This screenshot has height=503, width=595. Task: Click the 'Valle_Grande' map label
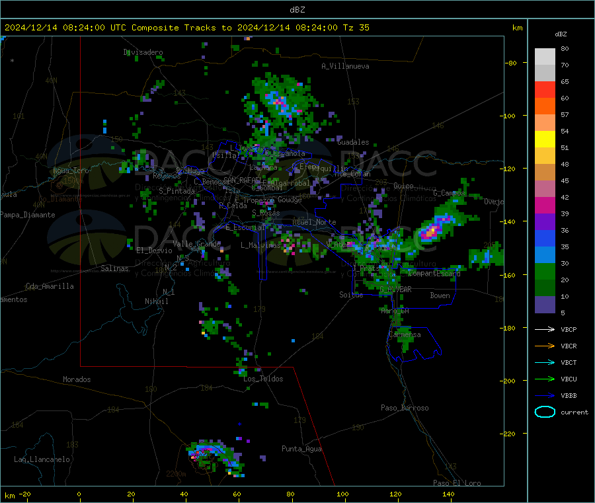coord(196,244)
